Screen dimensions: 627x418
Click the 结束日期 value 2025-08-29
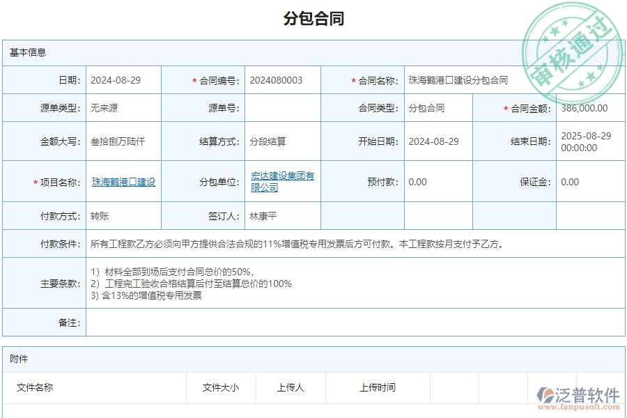point(589,141)
